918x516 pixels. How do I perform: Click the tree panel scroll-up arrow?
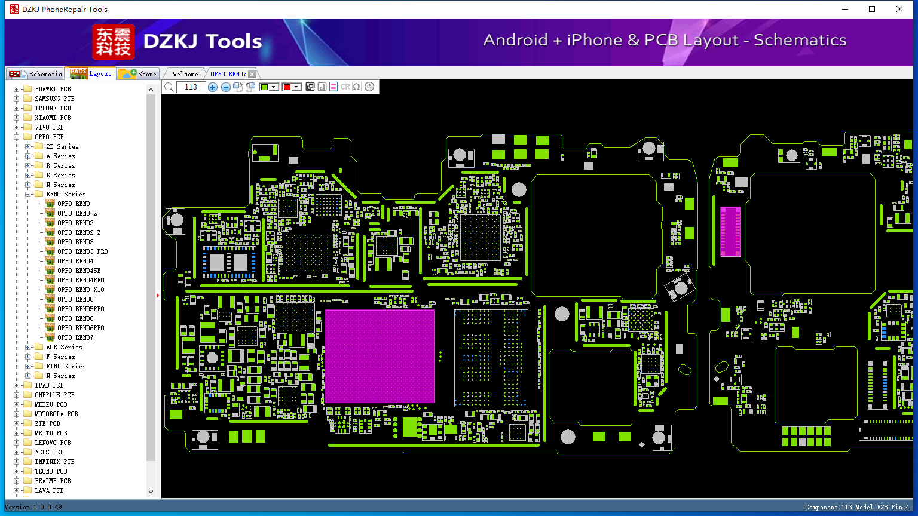[x=151, y=90]
